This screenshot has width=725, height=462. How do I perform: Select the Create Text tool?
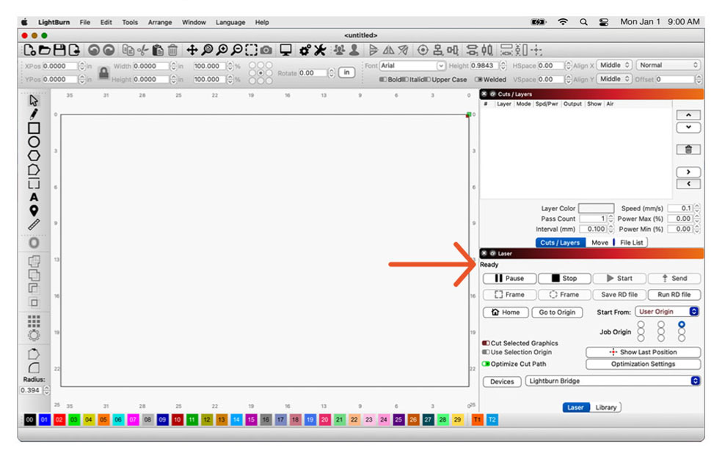tap(34, 197)
